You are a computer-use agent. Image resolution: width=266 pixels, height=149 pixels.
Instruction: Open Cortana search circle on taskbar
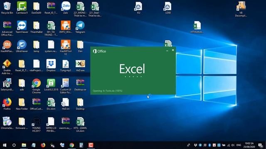click(x=14, y=145)
